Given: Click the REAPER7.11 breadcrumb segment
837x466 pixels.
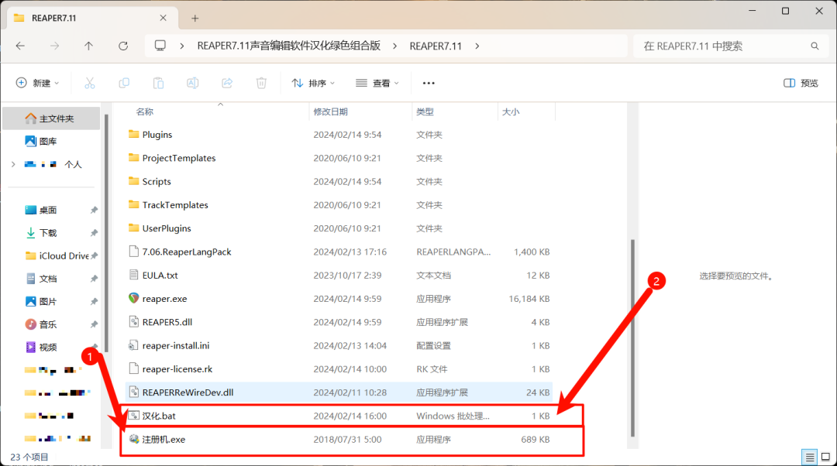Looking at the screenshot, I should point(436,46).
